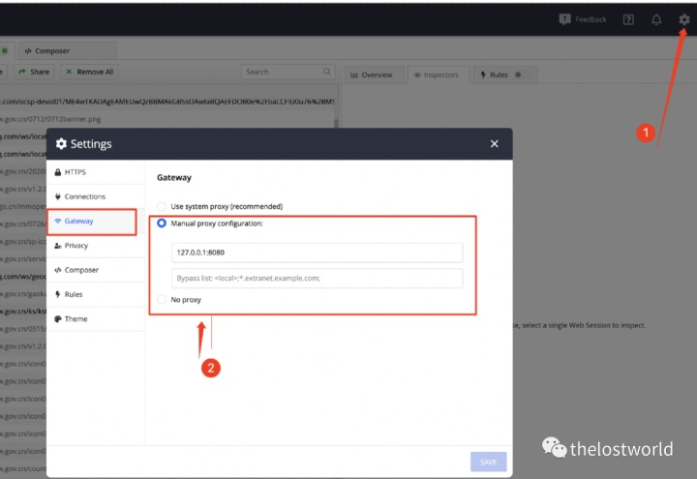Click the Feedback speech-bubble icon

pyautogui.click(x=564, y=19)
